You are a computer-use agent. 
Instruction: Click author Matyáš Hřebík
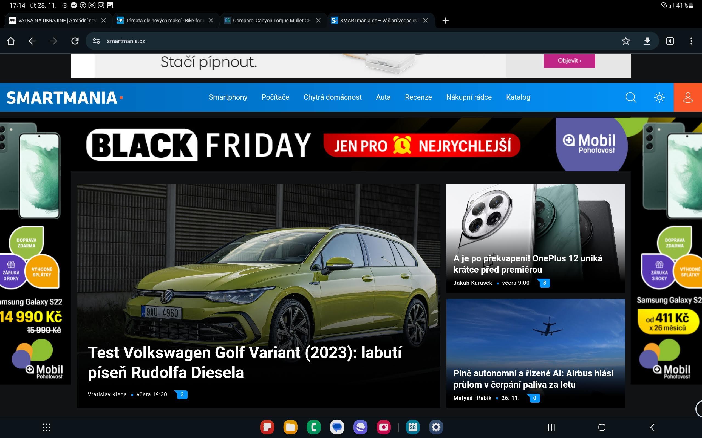point(472,398)
